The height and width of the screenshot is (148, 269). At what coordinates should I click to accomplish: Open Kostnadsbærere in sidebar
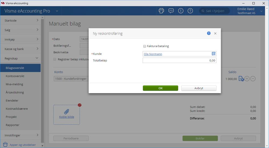20,108
